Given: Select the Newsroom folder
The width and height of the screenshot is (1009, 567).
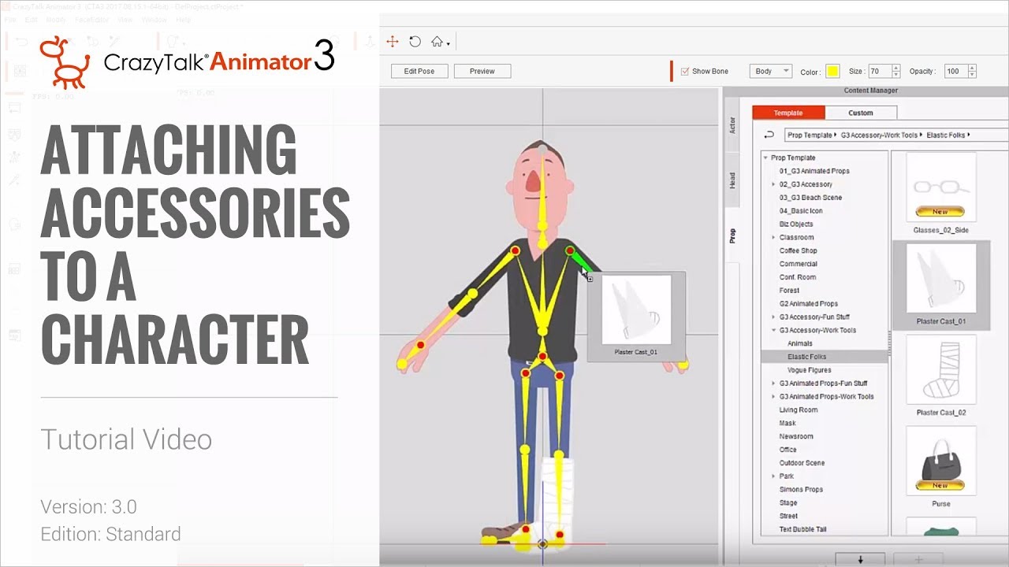Looking at the screenshot, I should [x=795, y=436].
